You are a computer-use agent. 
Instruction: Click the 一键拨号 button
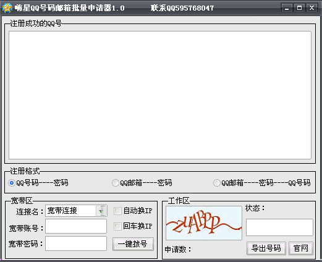tap(133, 244)
